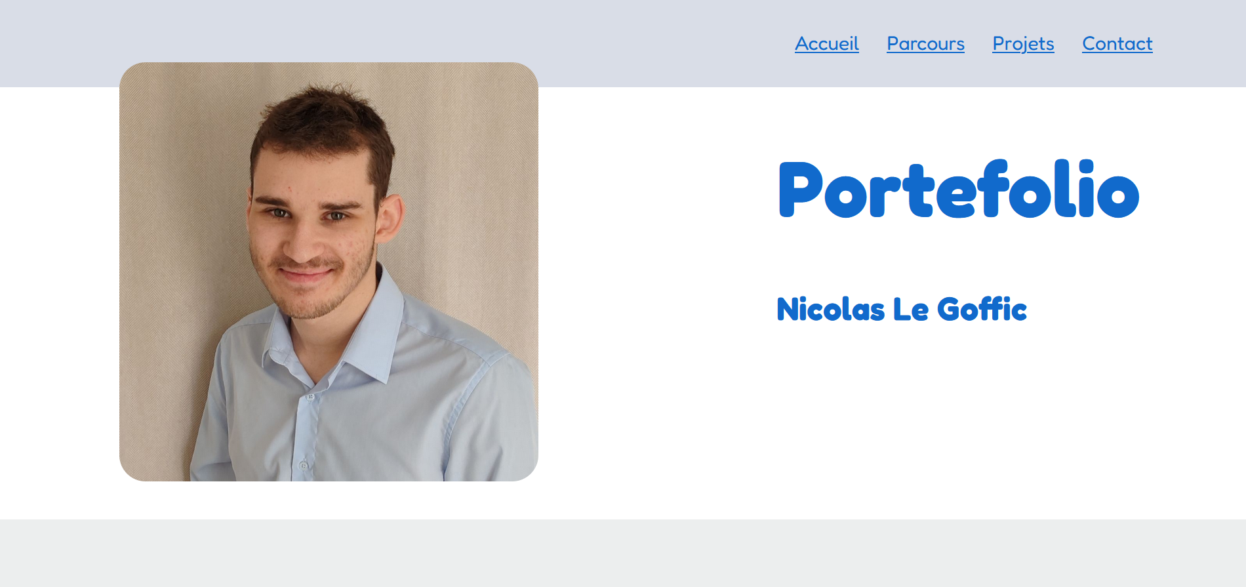Click the word Nicolas in the subtitle
Viewport: 1246px width, 587px height.
click(x=831, y=309)
